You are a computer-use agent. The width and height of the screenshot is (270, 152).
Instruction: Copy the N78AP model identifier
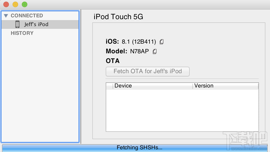(x=155, y=51)
